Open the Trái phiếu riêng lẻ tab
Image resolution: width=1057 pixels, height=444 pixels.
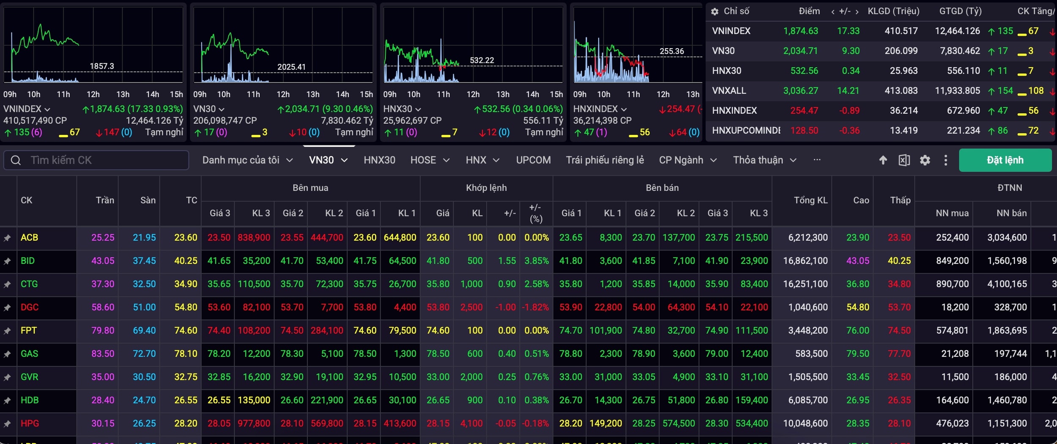point(605,160)
